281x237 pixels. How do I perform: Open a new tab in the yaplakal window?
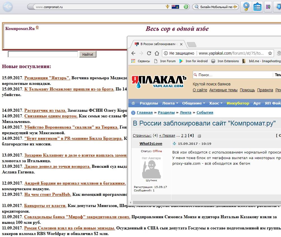[x=191, y=44]
